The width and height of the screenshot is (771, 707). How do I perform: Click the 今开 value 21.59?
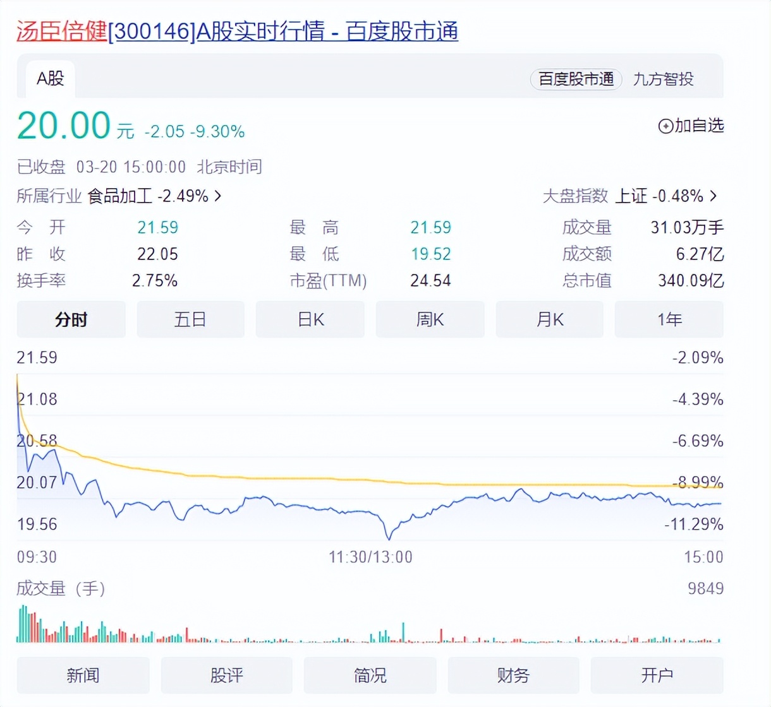158,227
